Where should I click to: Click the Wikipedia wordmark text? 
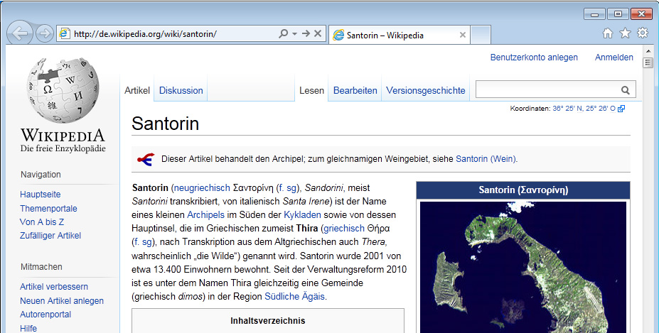(x=63, y=135)
